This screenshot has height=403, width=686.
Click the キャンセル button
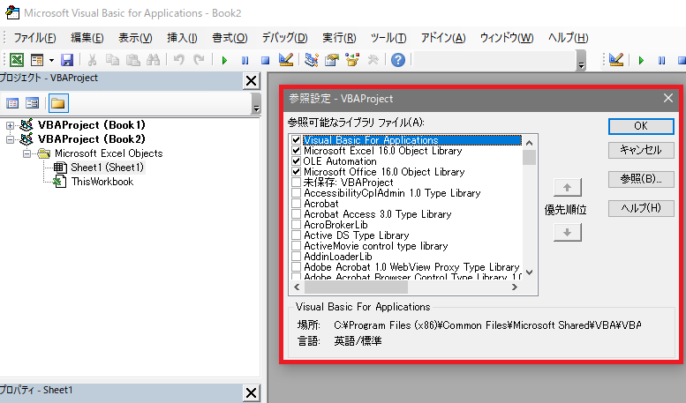pos(641,151)
